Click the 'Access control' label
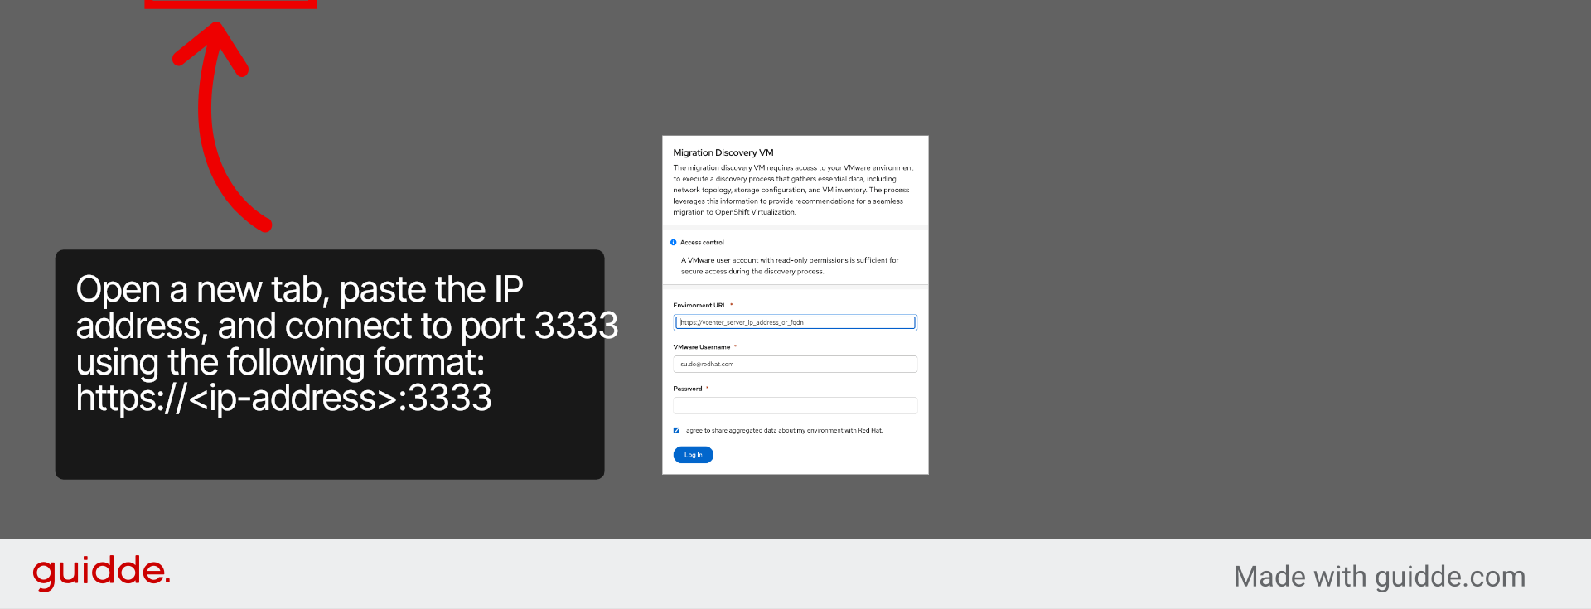 [702, 243]
